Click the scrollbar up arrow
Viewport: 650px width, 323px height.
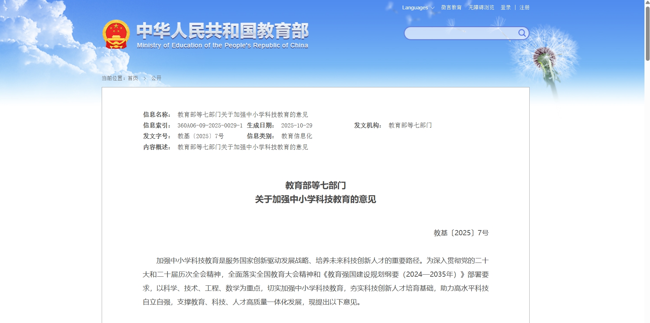647,2
